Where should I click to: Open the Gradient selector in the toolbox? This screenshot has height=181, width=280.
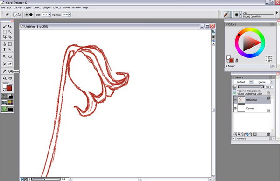[10, 97]
